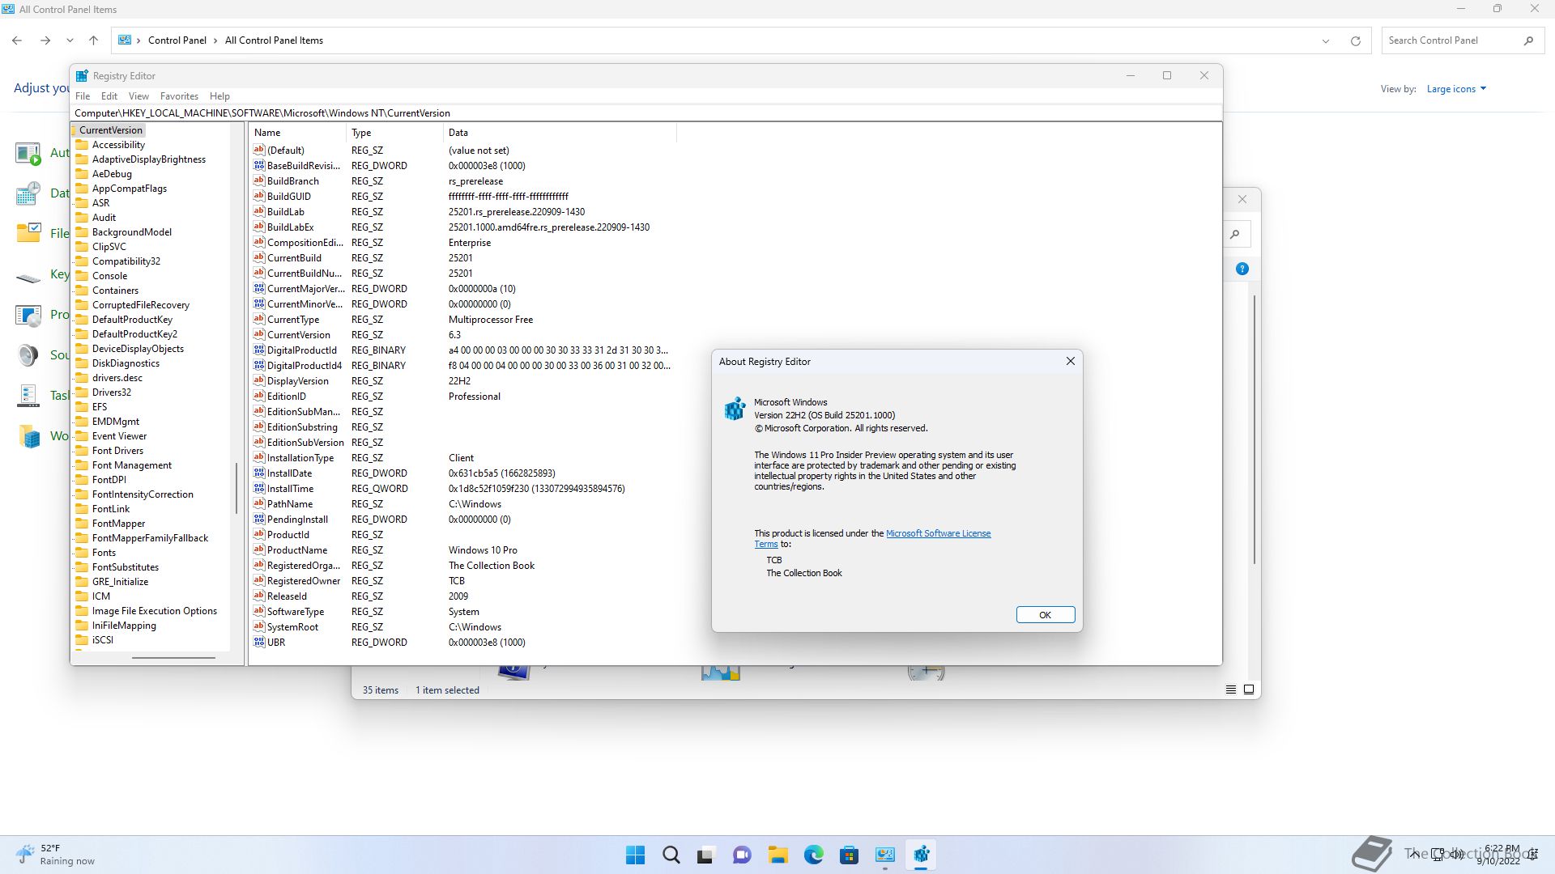Image resolution: width=1555 pixels, height=874 pixels.
Task: Sort values by the Type column header
Action: (395, 133)
